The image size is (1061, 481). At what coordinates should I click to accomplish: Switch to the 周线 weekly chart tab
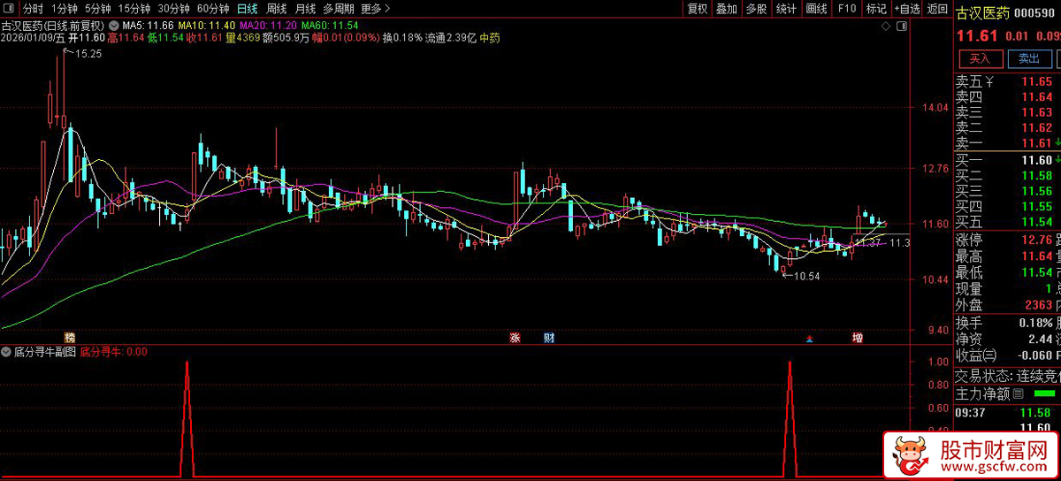tap(276, 9)
